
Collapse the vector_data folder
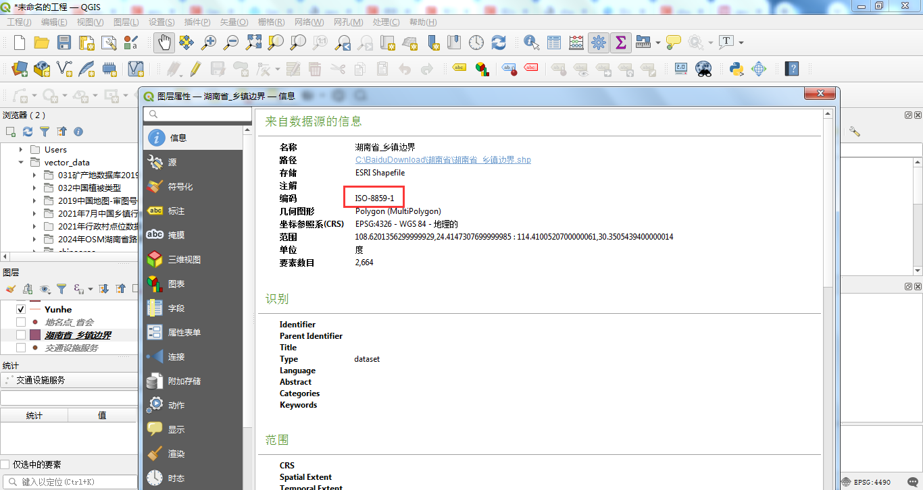click(x=21, y=162)
